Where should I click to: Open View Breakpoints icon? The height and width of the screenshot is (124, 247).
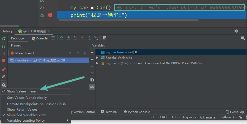click(4, 69)
